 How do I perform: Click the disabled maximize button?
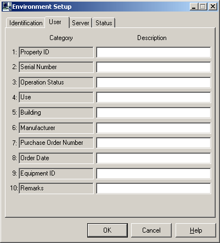point(202,7)
